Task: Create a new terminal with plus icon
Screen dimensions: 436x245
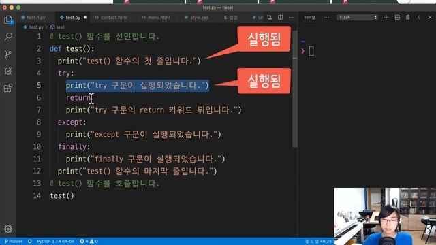Action: click(x=386, y=18)
